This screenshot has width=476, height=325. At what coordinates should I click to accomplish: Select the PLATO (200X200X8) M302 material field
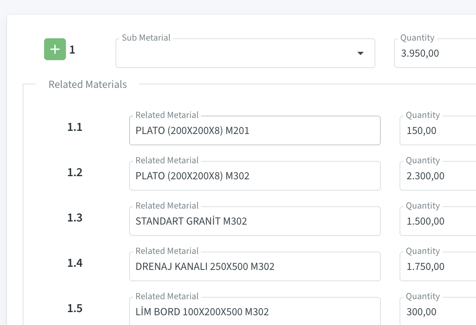[x=255, y=176]
